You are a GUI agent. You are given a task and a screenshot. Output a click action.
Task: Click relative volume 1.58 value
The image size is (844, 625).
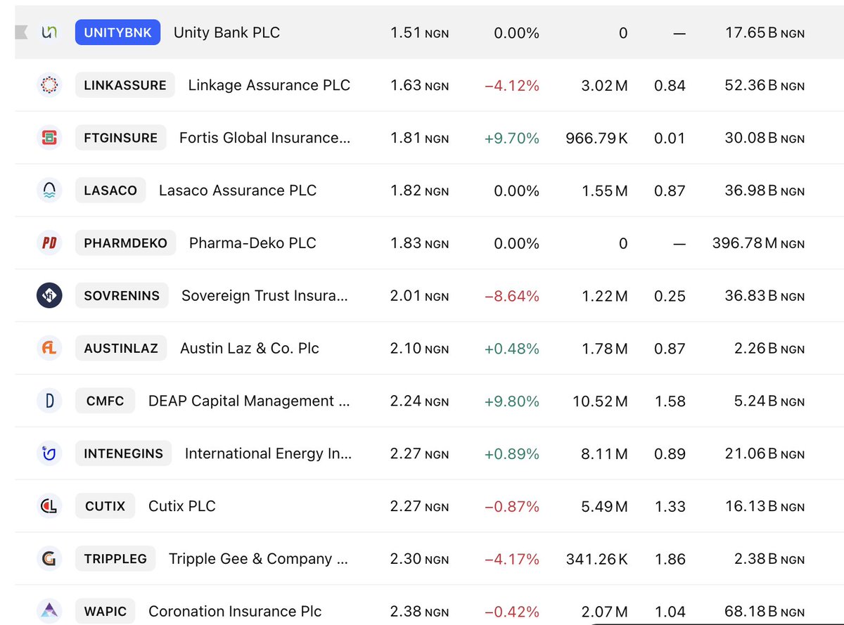670,401
